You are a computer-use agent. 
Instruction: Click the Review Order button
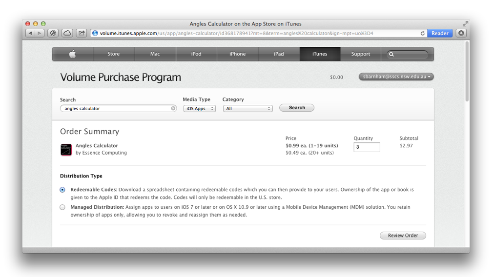click(403, 236)
